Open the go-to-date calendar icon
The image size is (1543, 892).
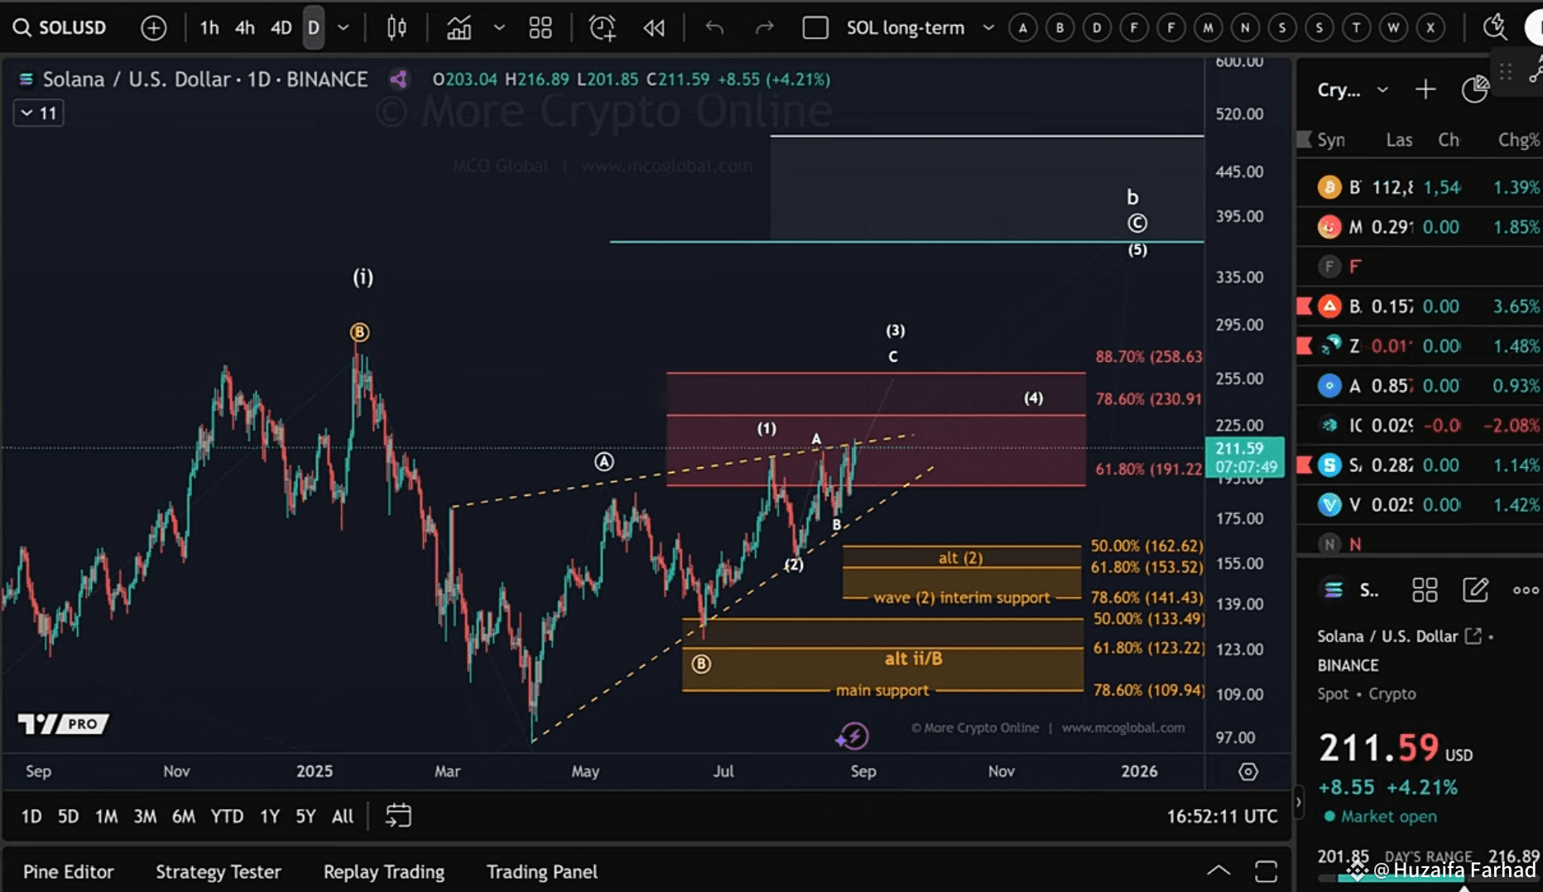398,816
